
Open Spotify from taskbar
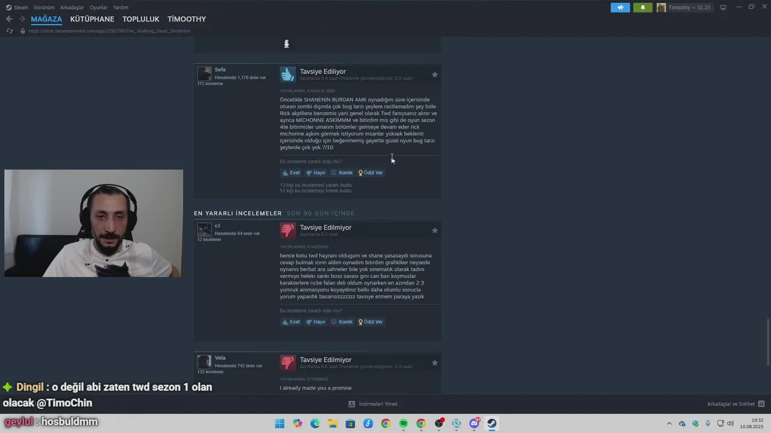pos(404,423)
